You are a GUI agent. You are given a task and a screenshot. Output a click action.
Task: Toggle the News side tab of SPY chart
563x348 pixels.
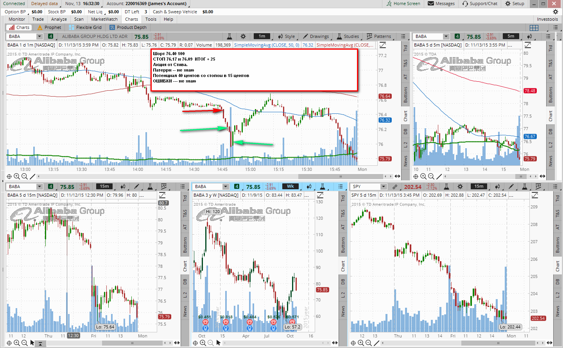(558, 311)
